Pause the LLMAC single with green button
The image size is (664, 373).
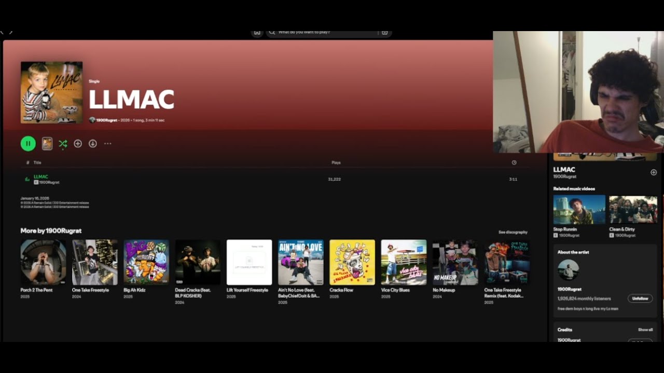pos(28,144)
